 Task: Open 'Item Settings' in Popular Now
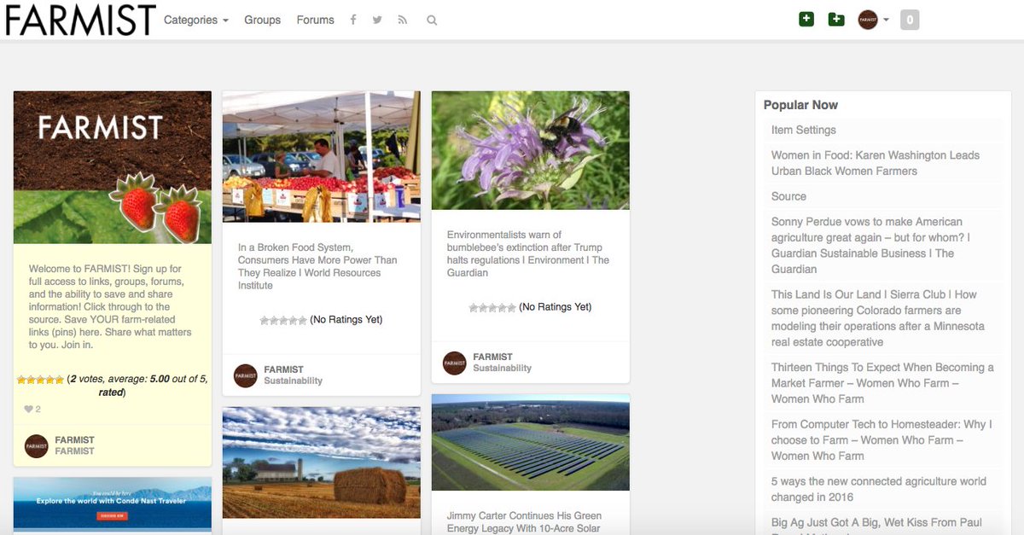[804, 130]
